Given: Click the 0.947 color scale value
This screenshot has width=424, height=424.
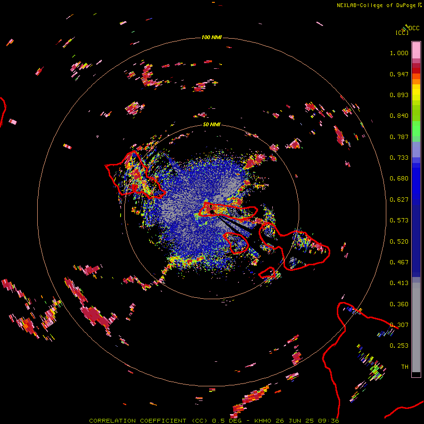Looking at the screenshot, I should click(399, 74).
